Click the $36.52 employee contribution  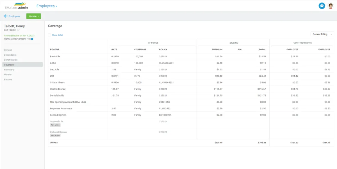tap(295, 96)
